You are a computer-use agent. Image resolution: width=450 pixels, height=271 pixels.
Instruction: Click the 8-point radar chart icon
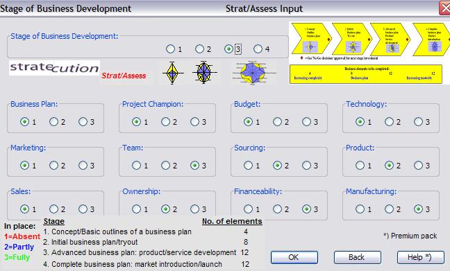pos(203,73)
